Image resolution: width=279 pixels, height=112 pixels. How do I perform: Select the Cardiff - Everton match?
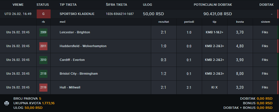(x=72, y=60)
